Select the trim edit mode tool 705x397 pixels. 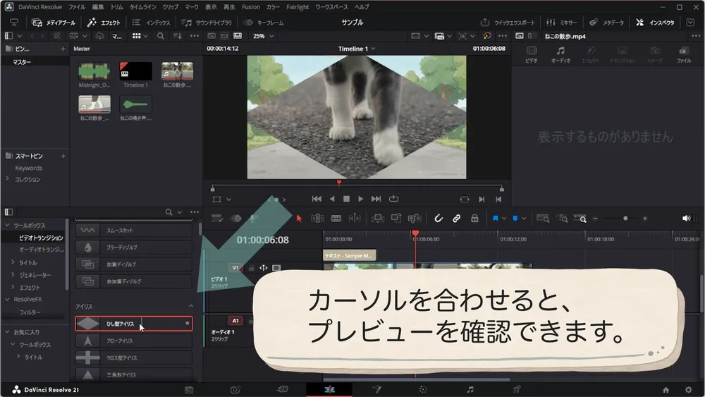[317, 219]
